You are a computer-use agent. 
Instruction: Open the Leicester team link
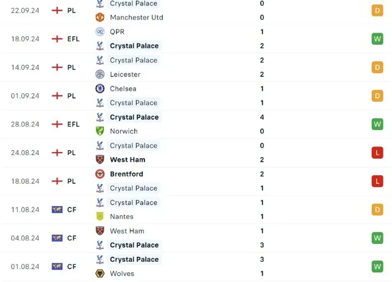click(x=125, y=74)
